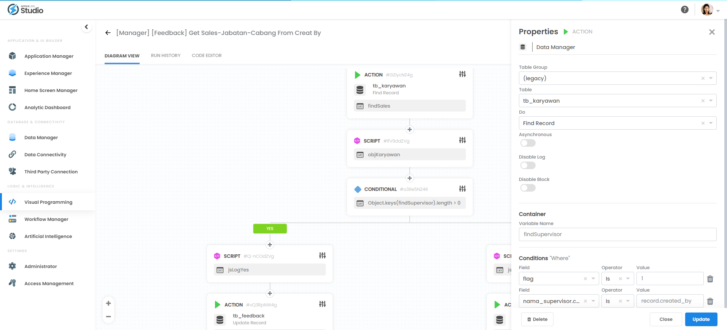Select the jsLogYes variable field
The width and height of the screenshot is (727, 330).
pyautogui.click(x=270, y=270)
